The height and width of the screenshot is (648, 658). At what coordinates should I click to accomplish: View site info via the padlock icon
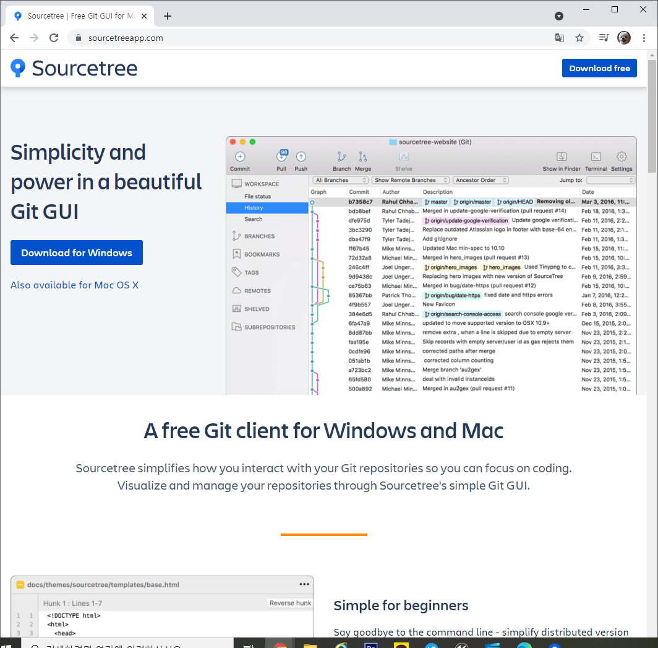pyautogui.click(x=78, y=38)
